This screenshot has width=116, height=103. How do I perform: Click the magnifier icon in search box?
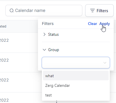coord(12,10)
